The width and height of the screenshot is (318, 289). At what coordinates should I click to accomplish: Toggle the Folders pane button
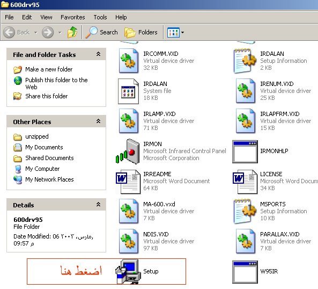click(141, 32)
